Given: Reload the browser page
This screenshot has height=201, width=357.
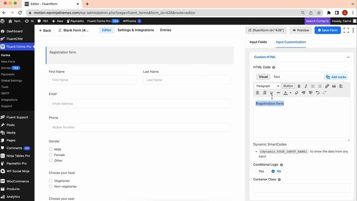Looking at the screenshot, I should pos(20,13).
